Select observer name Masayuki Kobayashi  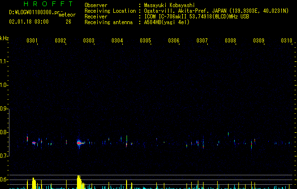tap(169, 5)
